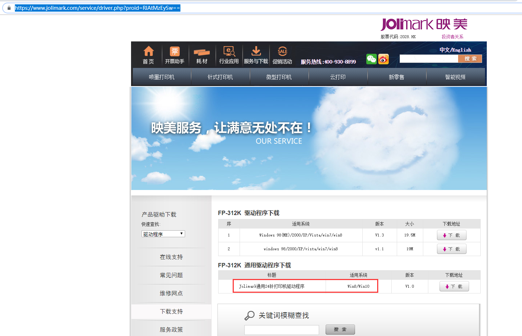
Task: Select 下载支持 in the sidebar
Action: (171, 311)
